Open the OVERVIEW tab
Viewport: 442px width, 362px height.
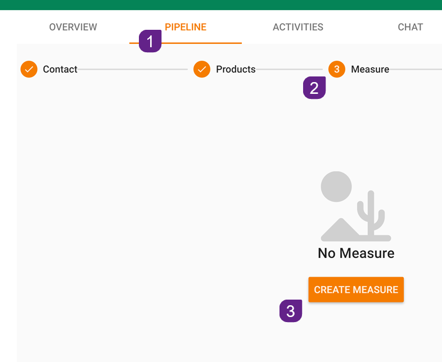tap(73, 27)
